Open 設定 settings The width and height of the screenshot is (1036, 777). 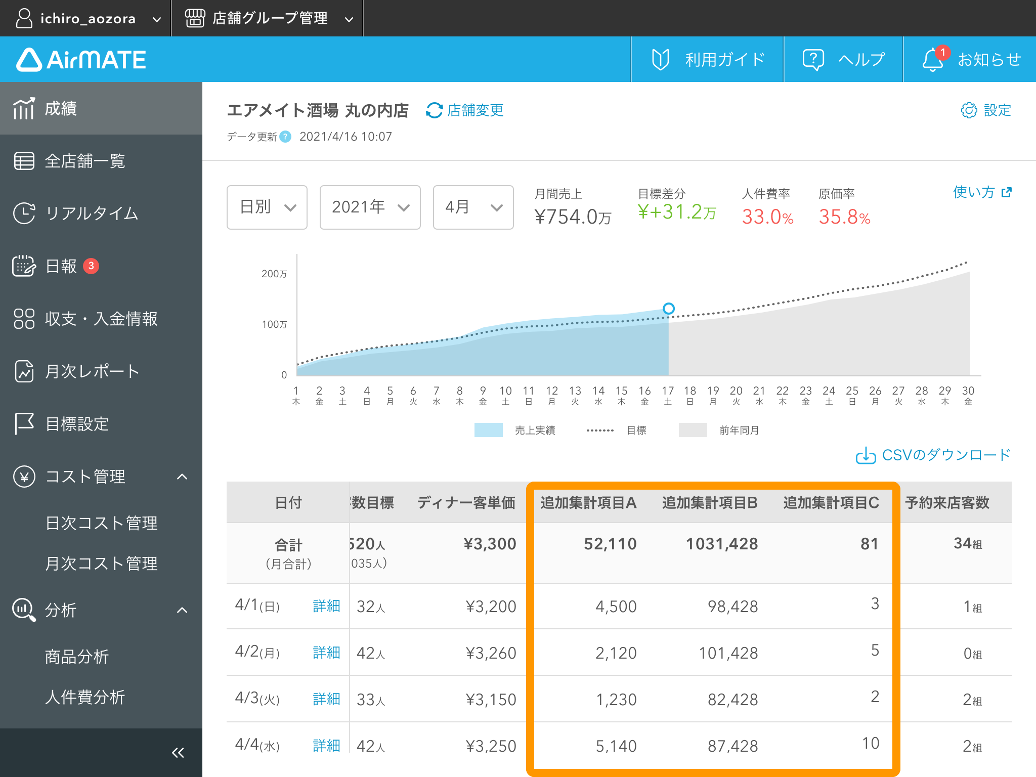tap(986, 110)
